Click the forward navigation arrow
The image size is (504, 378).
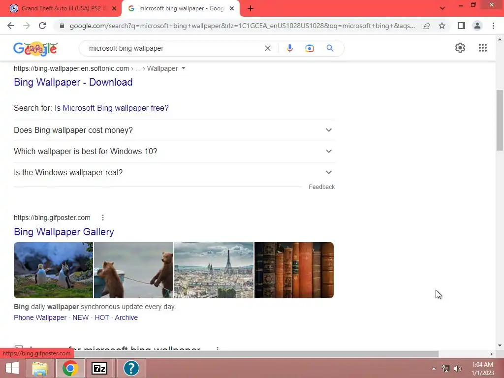click(x=27, y=26)
